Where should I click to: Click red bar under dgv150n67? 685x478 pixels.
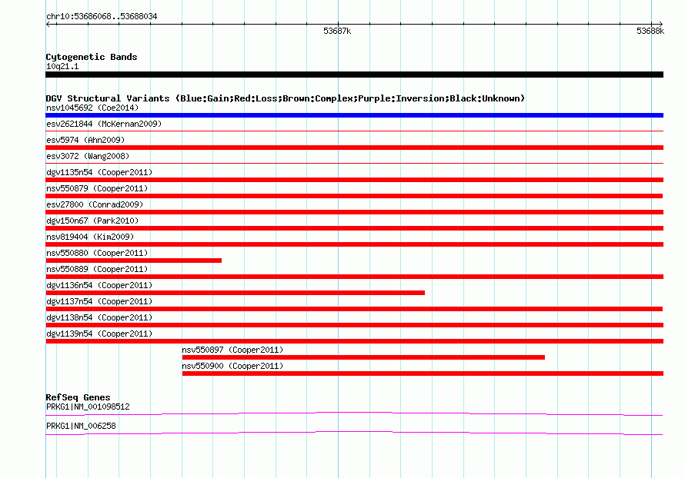coord(354,228)
